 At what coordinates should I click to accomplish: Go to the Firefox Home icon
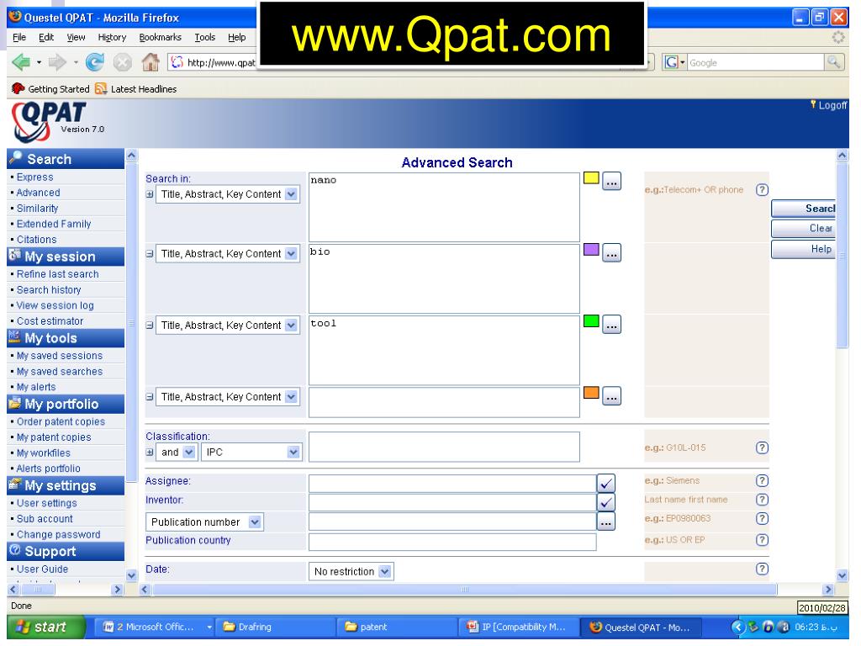(x=151, y=62)
